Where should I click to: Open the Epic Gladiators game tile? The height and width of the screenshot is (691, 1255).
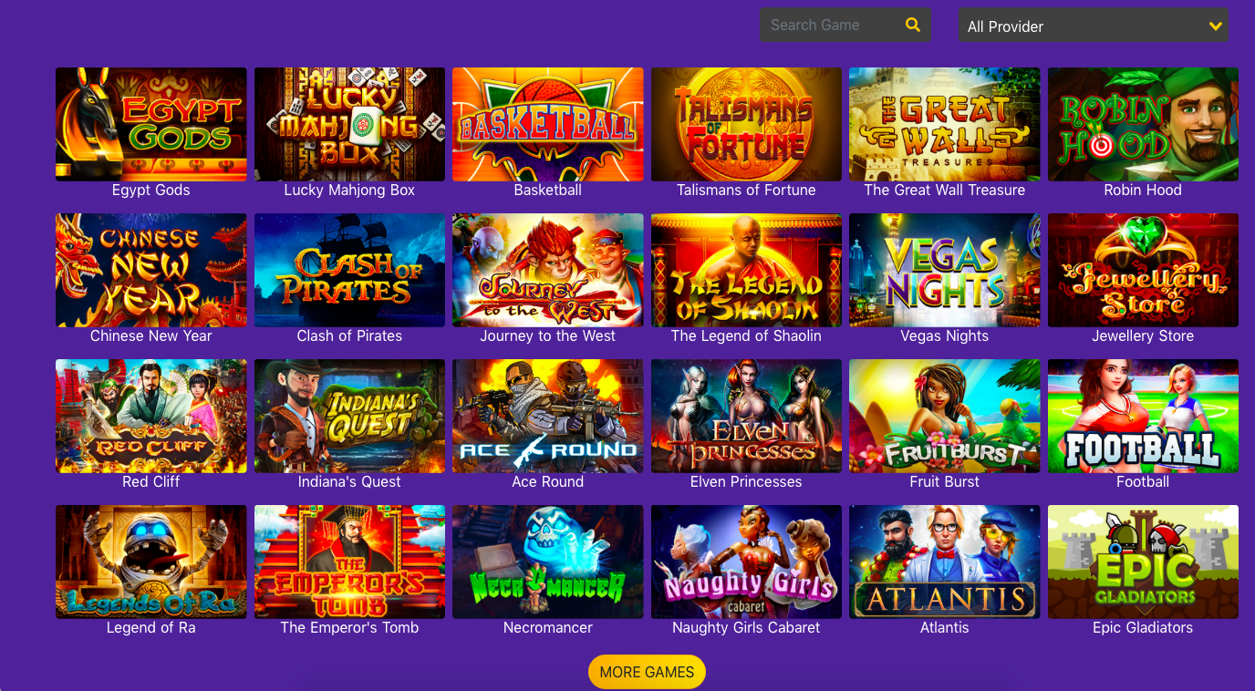[1143, 562]
